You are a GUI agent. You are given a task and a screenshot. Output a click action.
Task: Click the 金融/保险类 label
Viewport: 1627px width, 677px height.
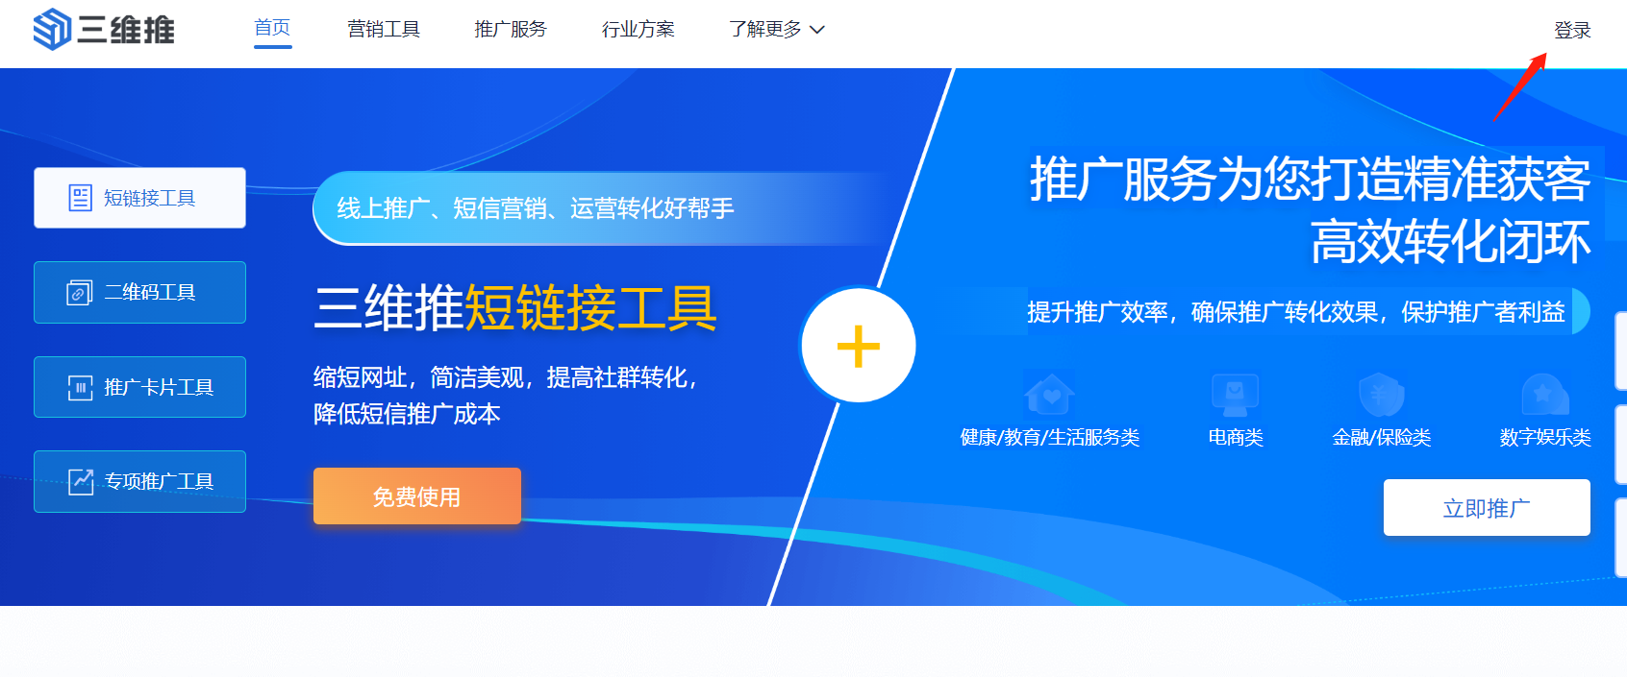(x=1382, y=438)
